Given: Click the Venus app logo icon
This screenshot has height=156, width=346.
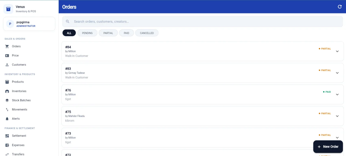Looking at the screenshot, I should click(8, 9).
